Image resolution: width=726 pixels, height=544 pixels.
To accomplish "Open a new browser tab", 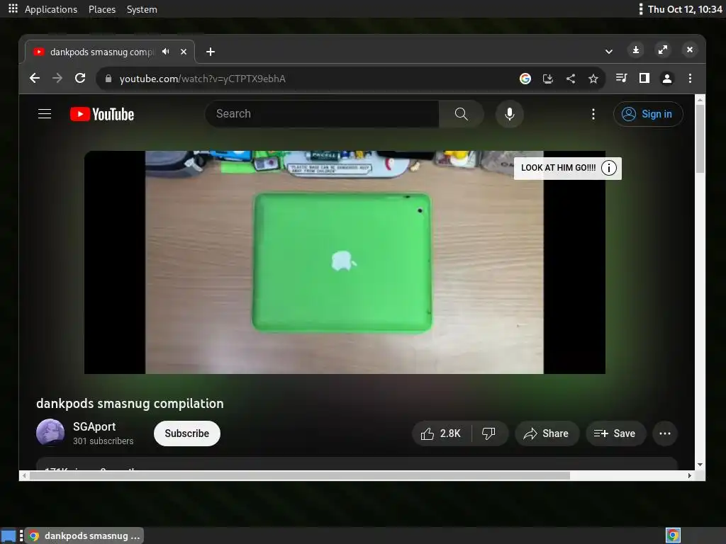I will coord(210,52).
